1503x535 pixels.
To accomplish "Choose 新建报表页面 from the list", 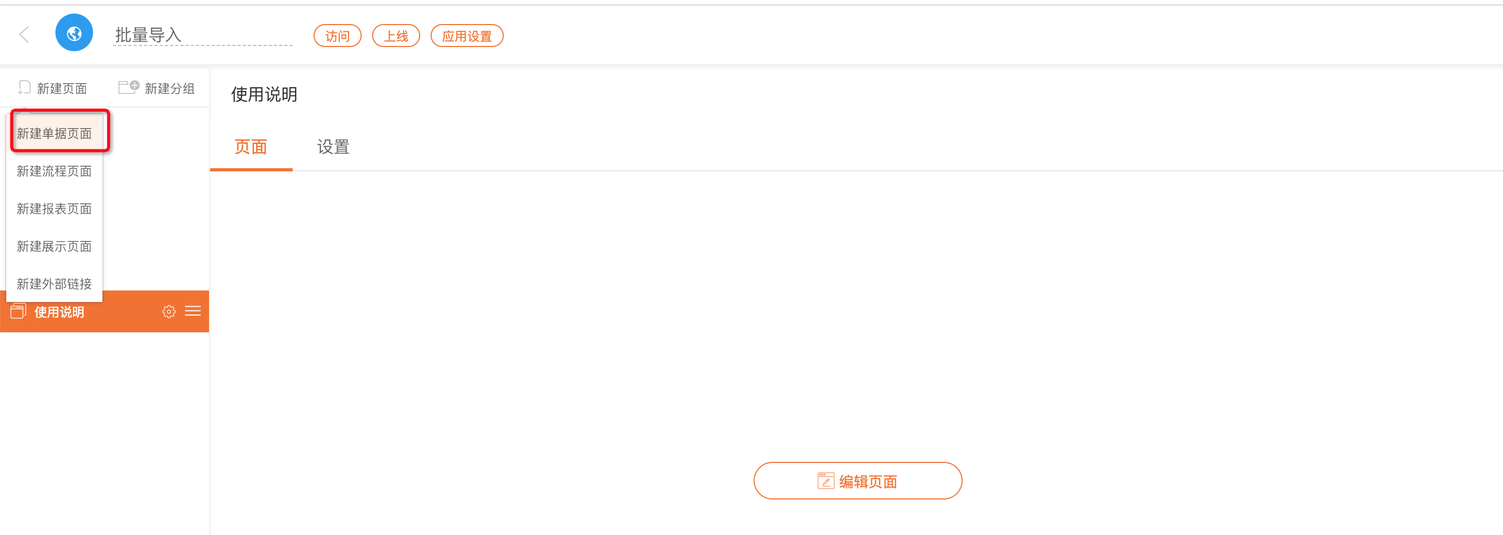I will point(54,209).
